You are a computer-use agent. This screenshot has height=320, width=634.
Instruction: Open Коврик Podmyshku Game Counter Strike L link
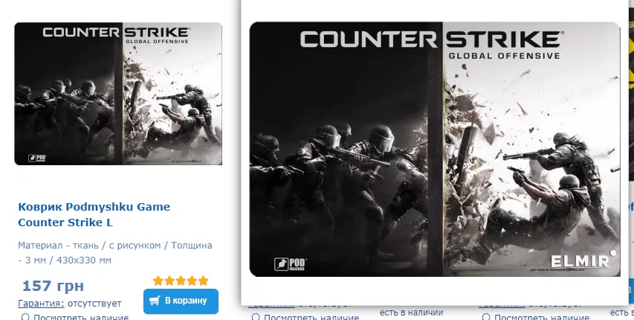(x=94, y=214)
